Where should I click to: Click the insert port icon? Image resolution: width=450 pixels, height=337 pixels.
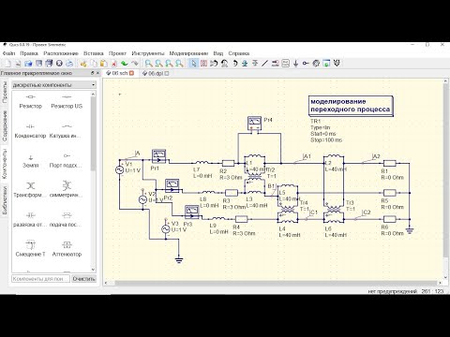(306, 64)
